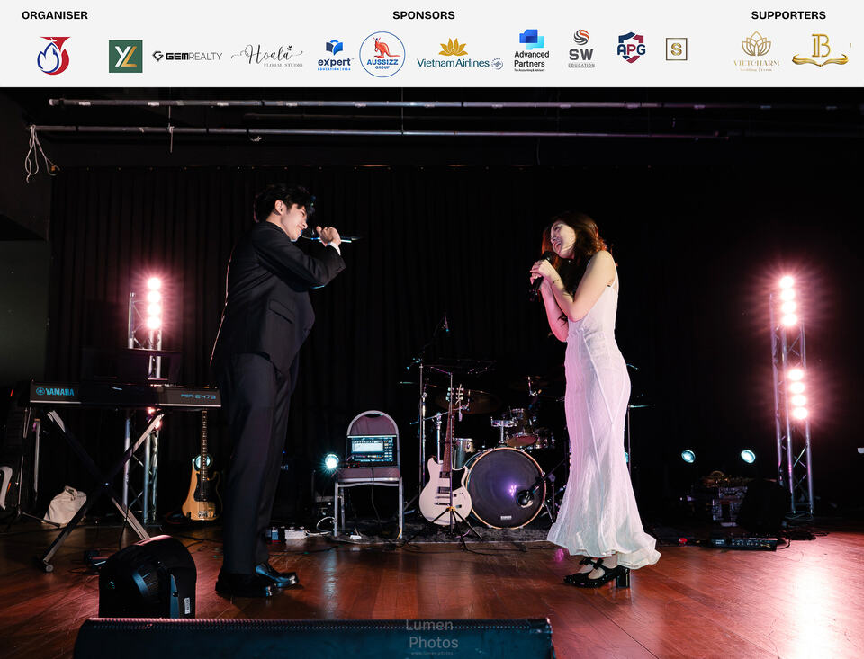Click the ORGANISER heading
Screen dimensions: 864x659
click(x=55, y=15)
